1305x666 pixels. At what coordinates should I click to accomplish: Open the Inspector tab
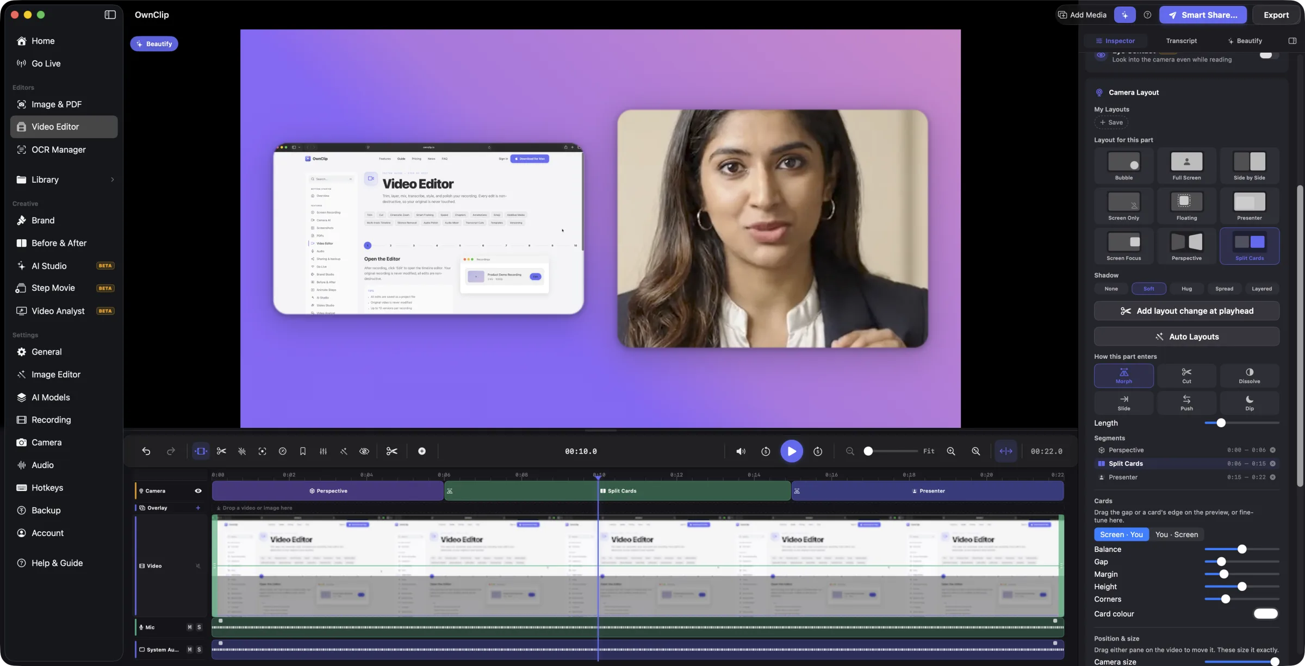pyautogui.click(x=1115, y=41)
